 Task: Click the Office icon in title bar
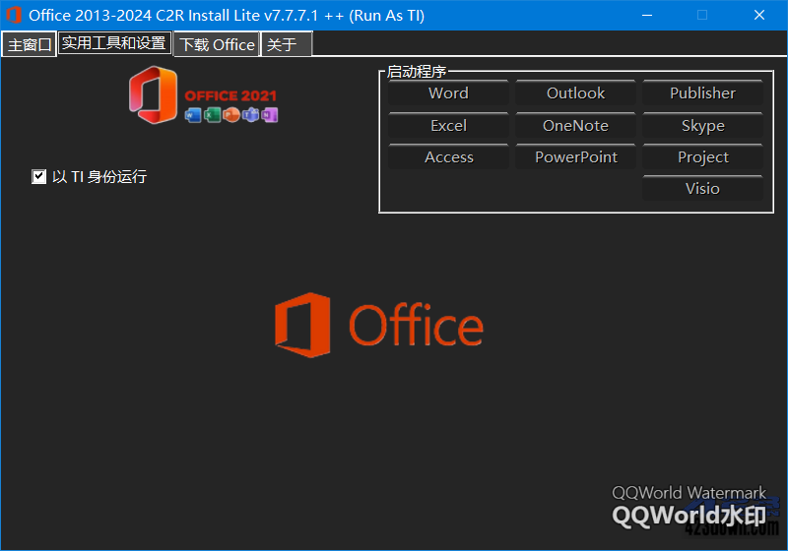coord(14,15)
